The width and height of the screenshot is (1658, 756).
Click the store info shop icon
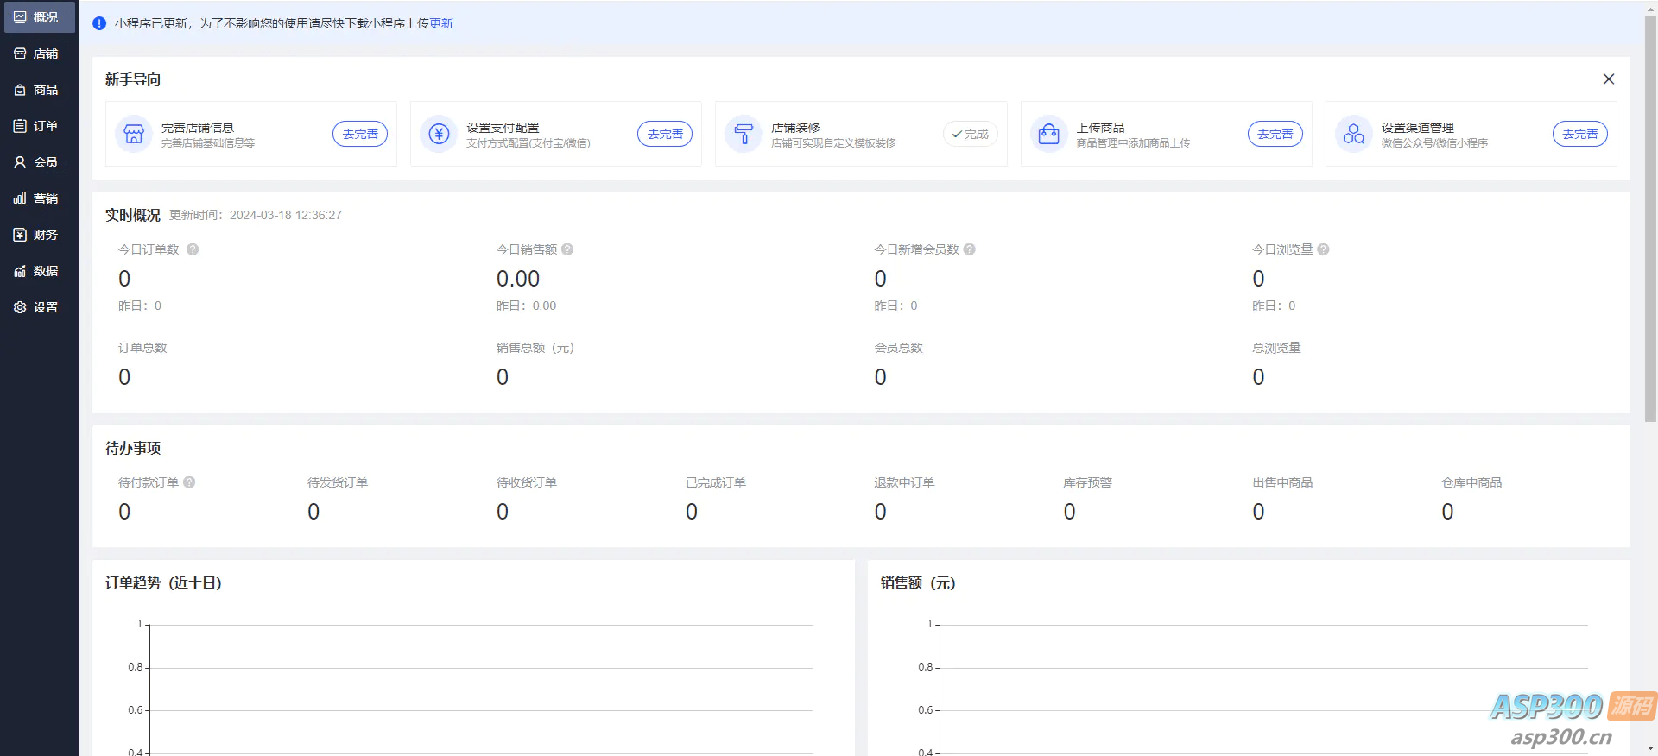[134, 134]
